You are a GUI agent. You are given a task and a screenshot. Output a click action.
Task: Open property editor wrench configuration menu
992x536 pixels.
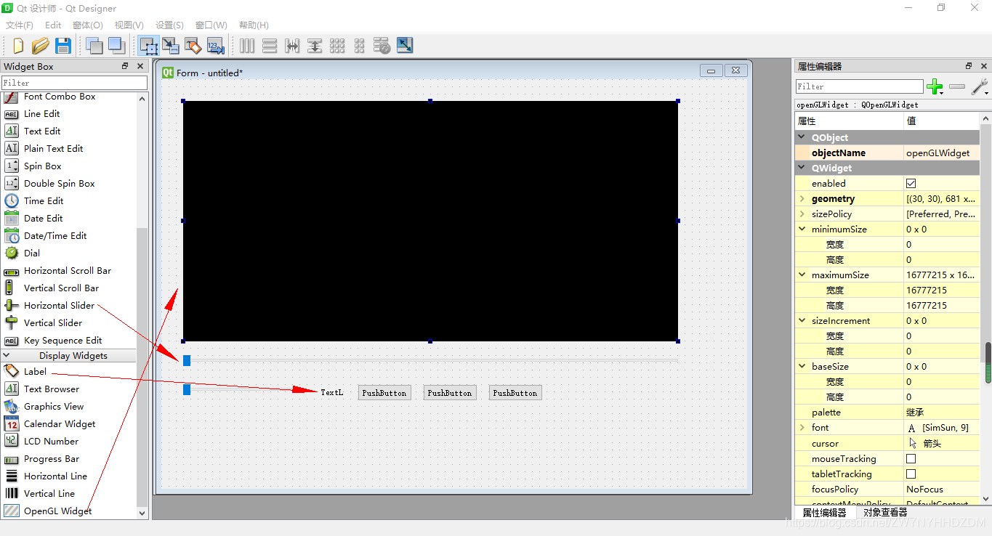coord(980,86)
